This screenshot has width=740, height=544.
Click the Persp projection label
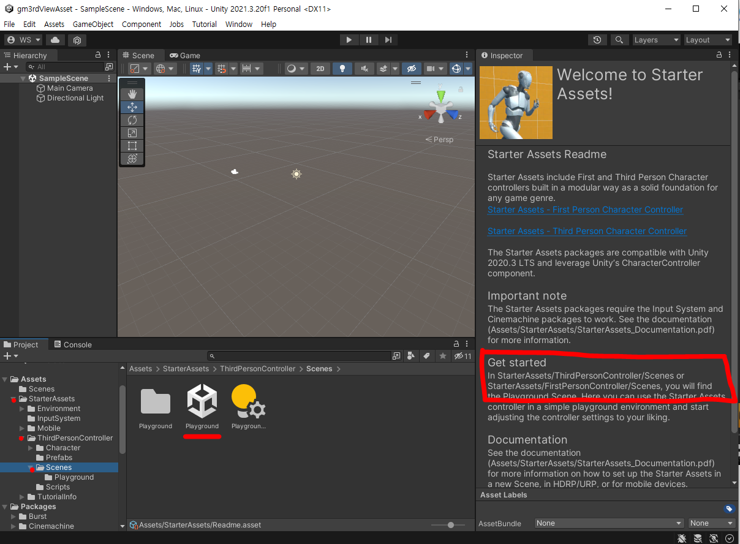coord(440,140)
